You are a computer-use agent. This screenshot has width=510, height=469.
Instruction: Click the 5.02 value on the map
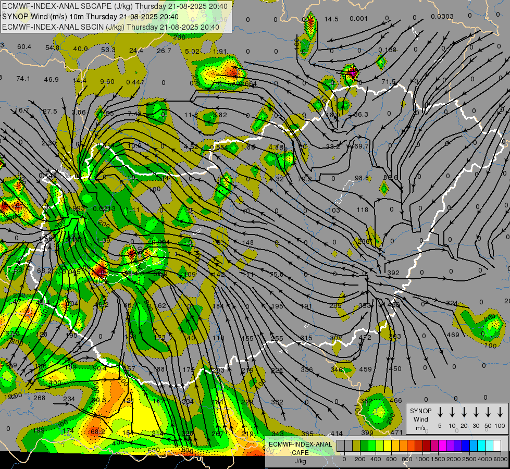pos(192,51)
